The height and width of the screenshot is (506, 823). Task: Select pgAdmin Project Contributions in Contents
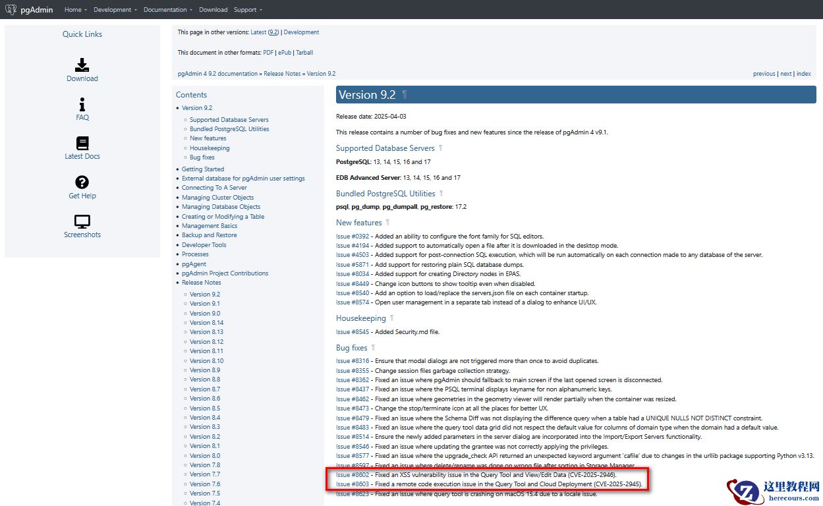pyautogui.click(x=225, y=273)
